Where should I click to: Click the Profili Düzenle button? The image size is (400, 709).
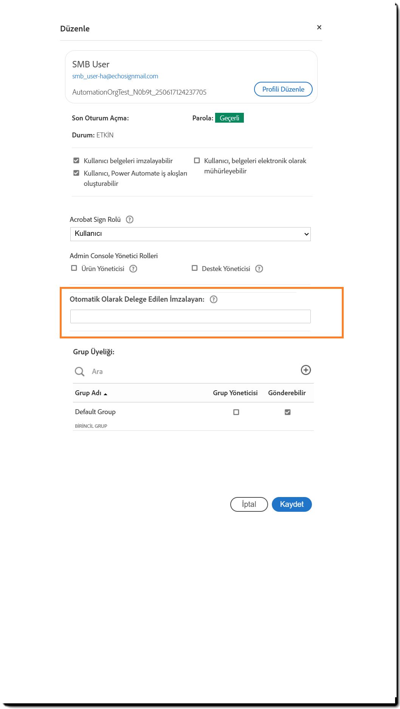[x=283, y=89]
